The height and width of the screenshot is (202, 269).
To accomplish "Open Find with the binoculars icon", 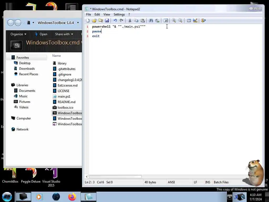I will 151,21.
